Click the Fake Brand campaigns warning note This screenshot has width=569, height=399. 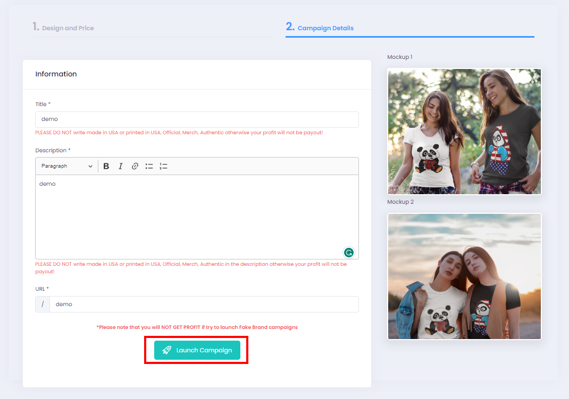[x=197, y=327]
